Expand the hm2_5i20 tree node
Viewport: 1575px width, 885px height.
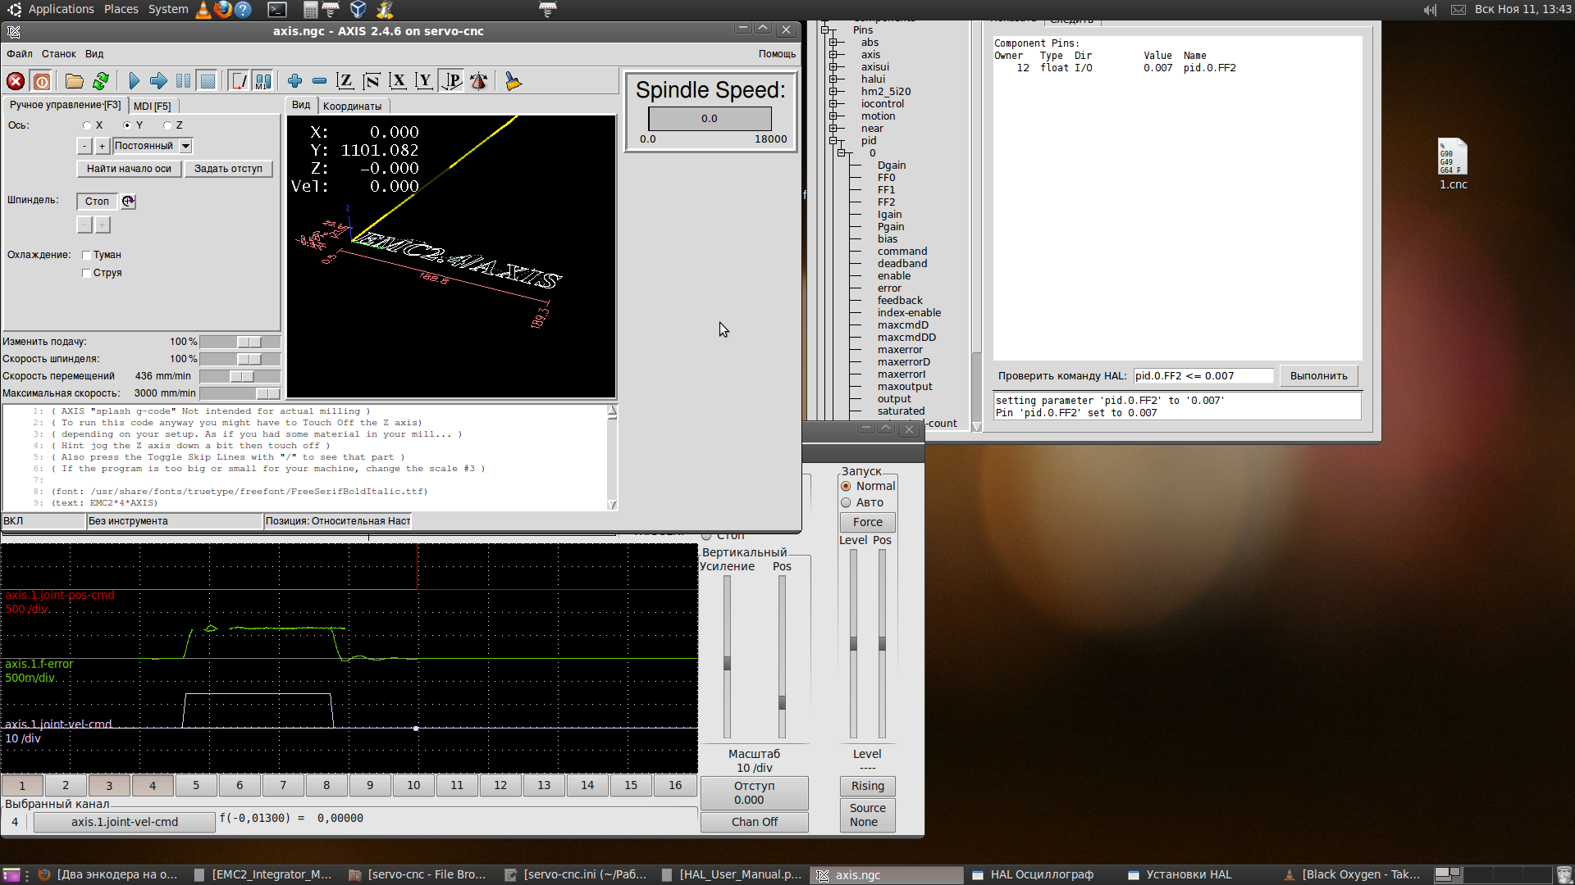click(833, 92)
